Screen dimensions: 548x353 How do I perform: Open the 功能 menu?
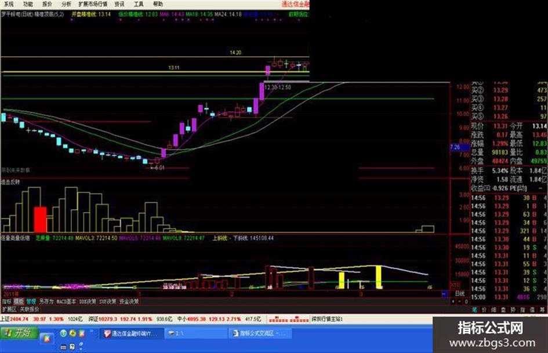point(28,4)
